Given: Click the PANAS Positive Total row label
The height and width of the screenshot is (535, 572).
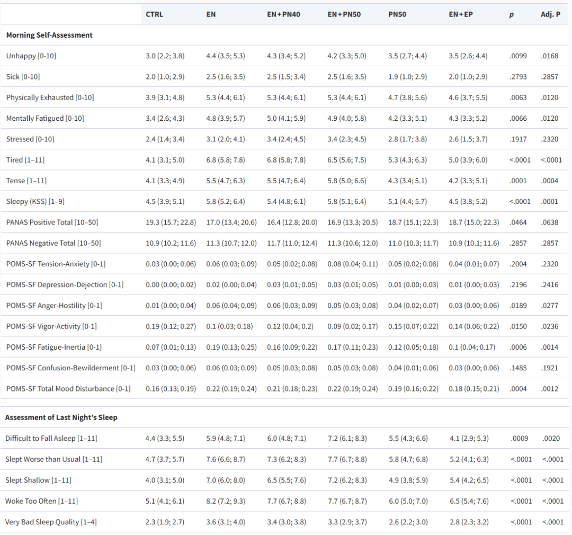Looking at the screenshot, I should point(52,222).
